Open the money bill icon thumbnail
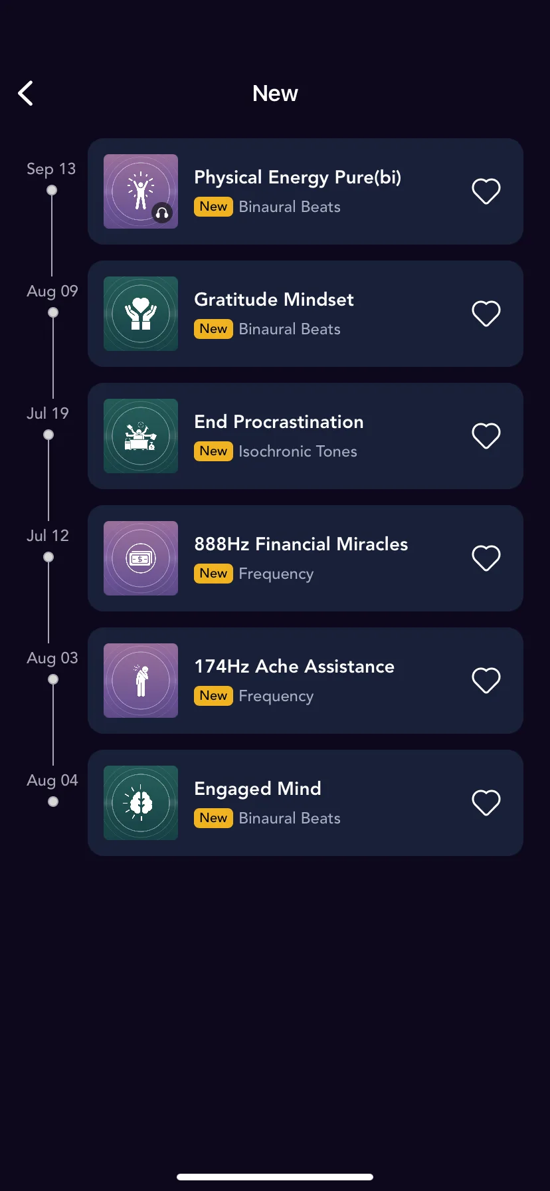The image size is (550, 1191). click(141, 558)
